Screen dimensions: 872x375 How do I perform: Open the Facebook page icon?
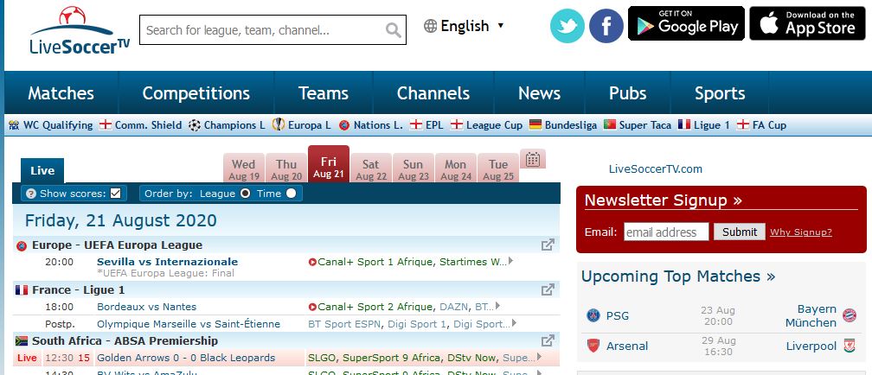(606, 26)
